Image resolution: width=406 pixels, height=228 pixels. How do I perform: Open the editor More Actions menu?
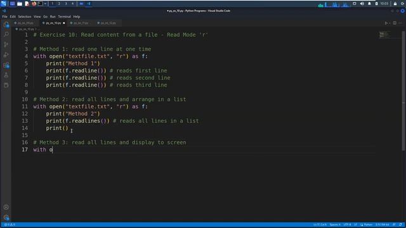point(400,23)
